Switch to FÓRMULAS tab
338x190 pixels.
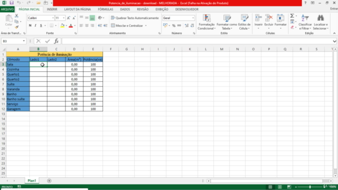tap(106, 9)
